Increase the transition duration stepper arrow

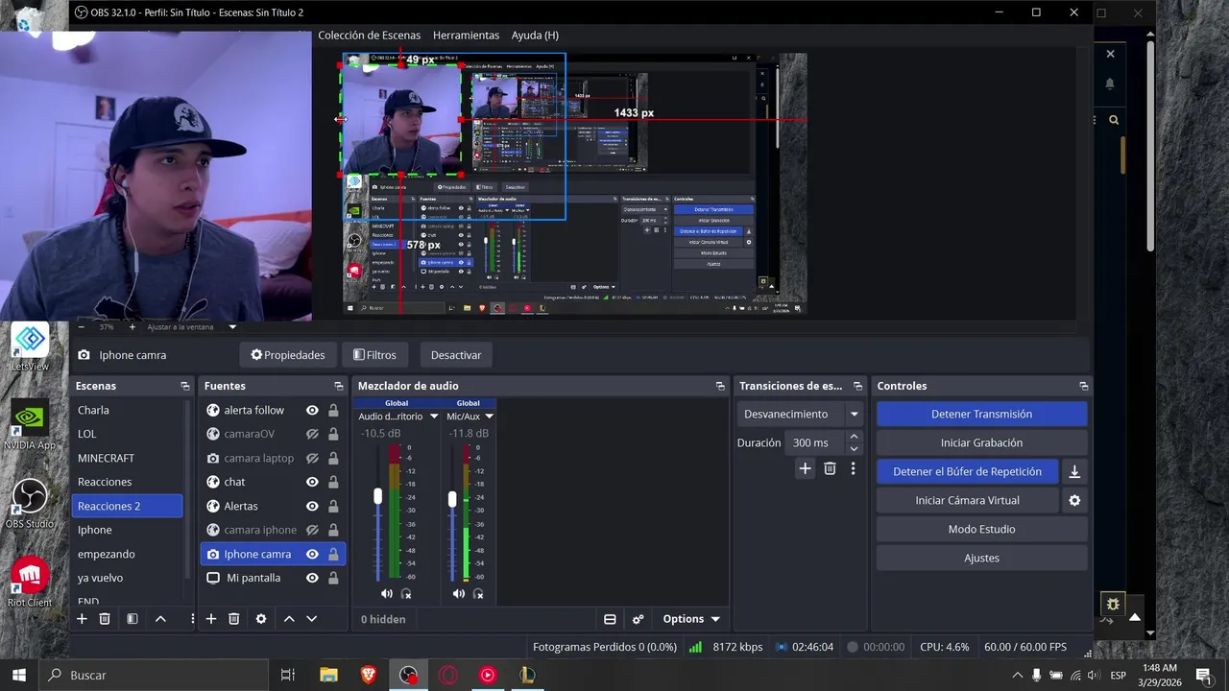(x=854, y=438)
